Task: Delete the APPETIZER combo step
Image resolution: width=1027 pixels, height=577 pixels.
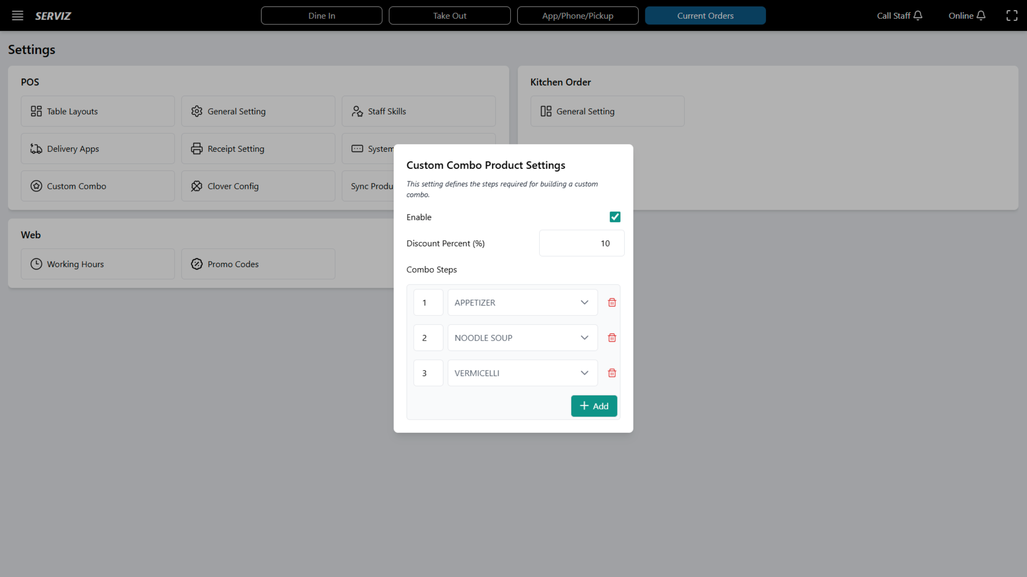Action: (612, 303)
